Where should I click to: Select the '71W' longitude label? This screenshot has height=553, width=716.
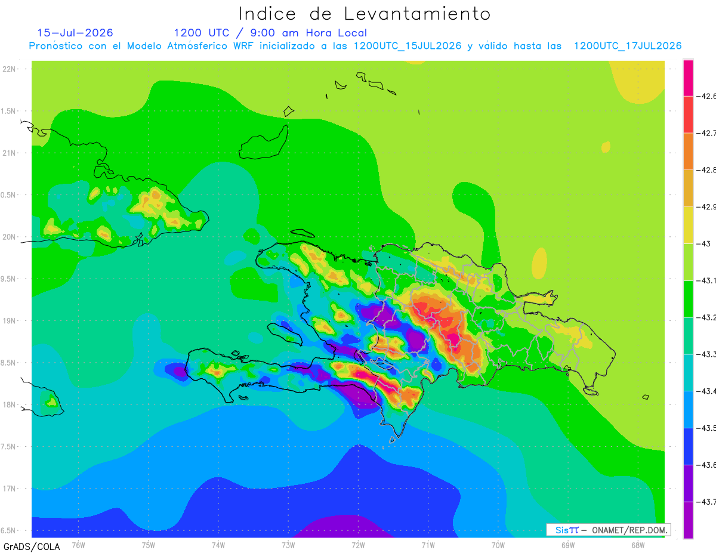[x=428, y=545]
